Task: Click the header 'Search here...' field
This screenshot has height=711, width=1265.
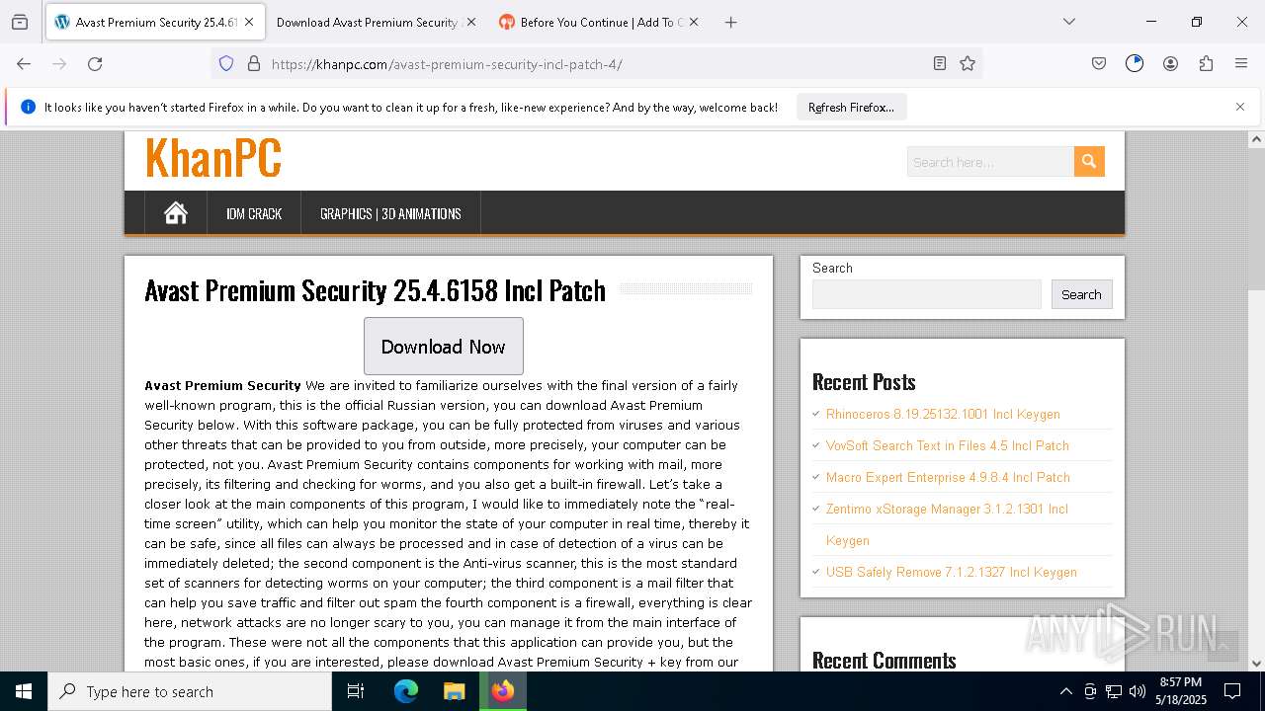Action: point(990,161)
